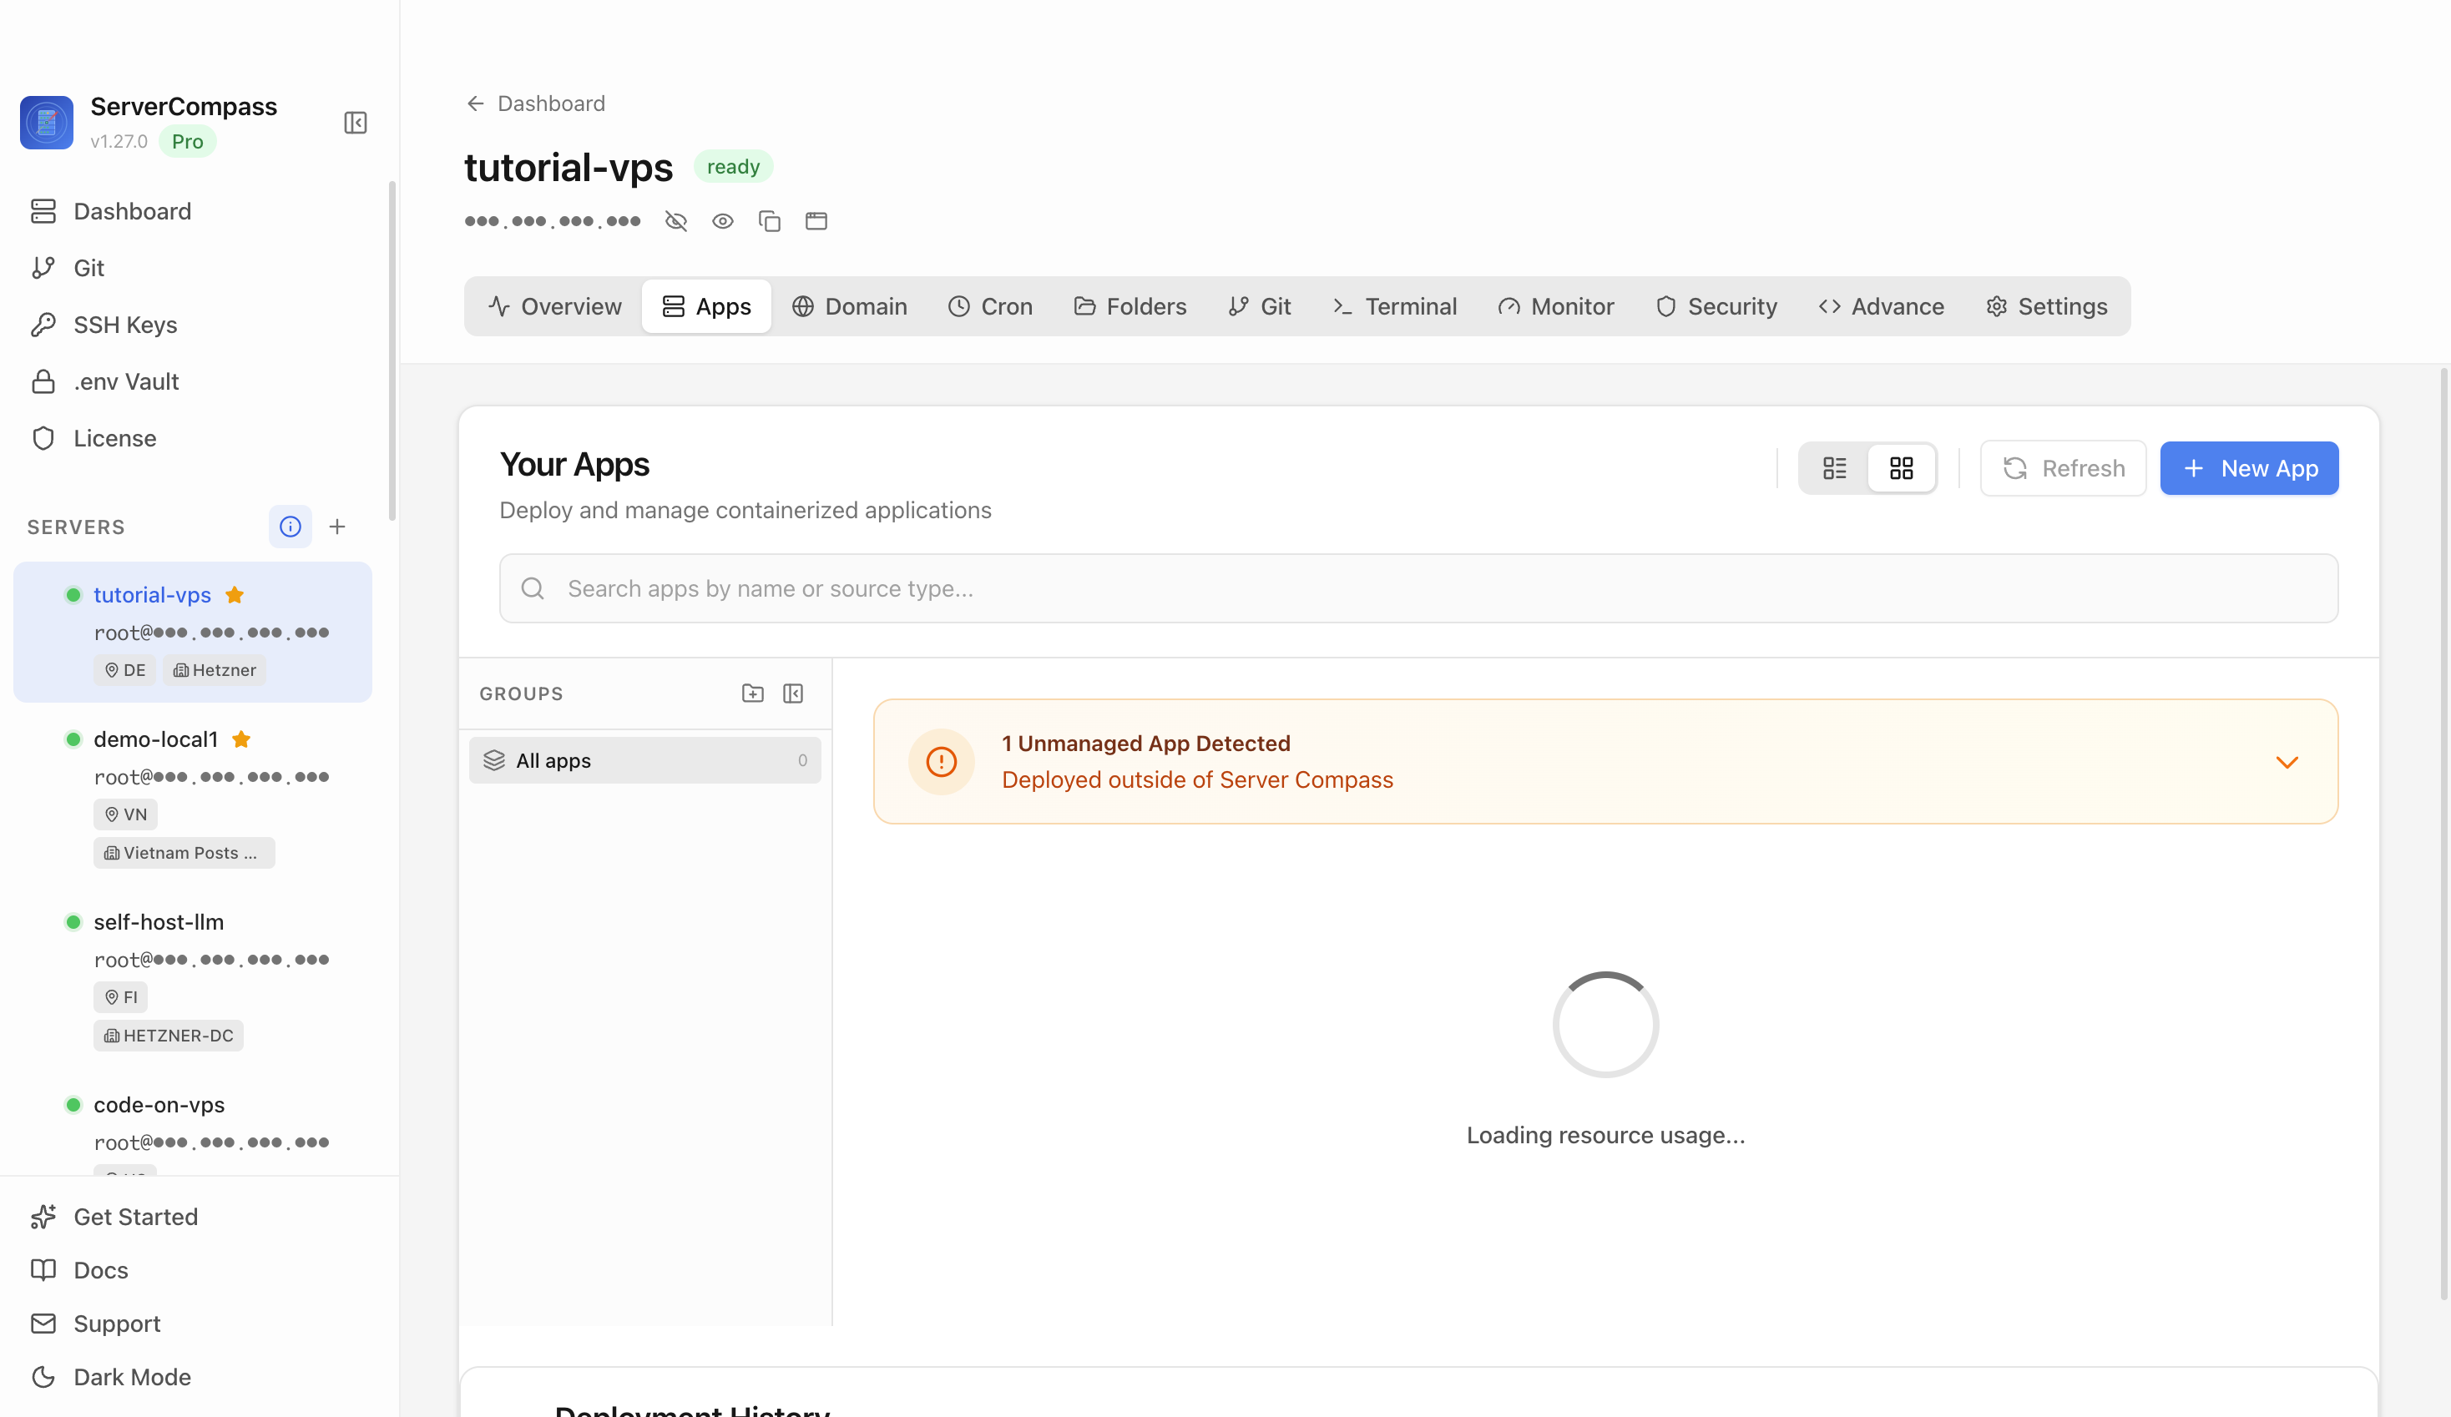Go back to Dashboard breadcrumb
The width and height of the screenshot is (2451, 1417).
[x=536, y=103]
